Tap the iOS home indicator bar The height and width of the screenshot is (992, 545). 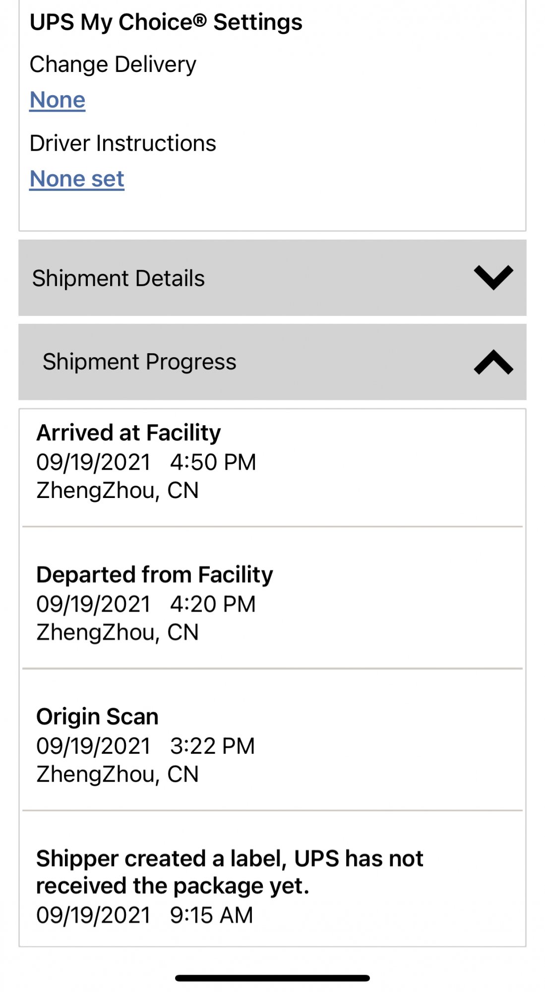coord(272,978)
